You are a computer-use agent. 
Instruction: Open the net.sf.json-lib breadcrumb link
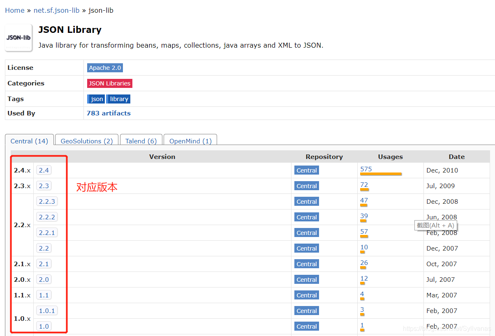(56, 10)
